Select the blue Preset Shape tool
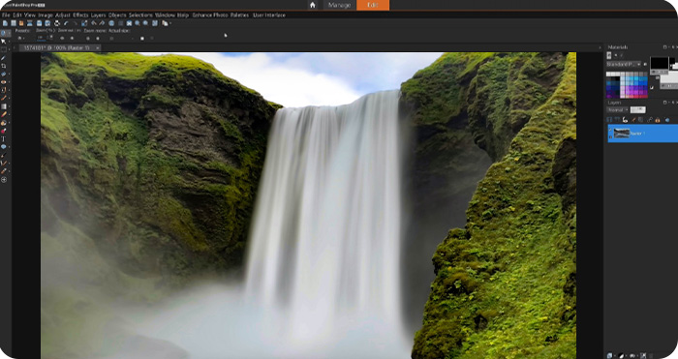Viewport: 678px width, 359px height. tap(4, 146)
